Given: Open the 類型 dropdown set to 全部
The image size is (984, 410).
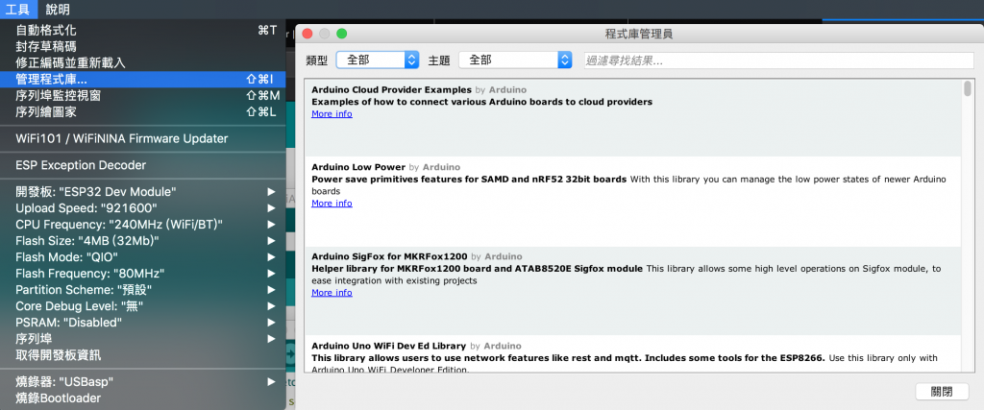Looking at the screenshot, I should click(x=377, y=60).
